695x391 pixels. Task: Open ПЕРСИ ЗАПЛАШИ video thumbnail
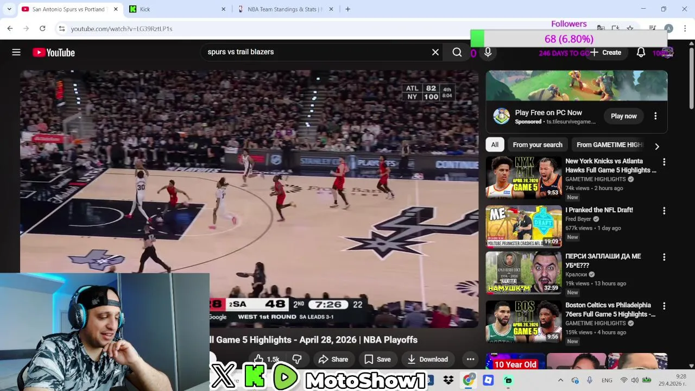pyautogui.click(x=523, y=272)
